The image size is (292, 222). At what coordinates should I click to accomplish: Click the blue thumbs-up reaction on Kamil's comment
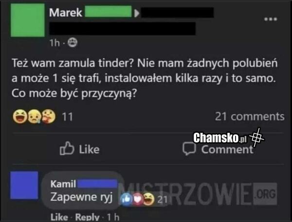(x=126, y=199)
